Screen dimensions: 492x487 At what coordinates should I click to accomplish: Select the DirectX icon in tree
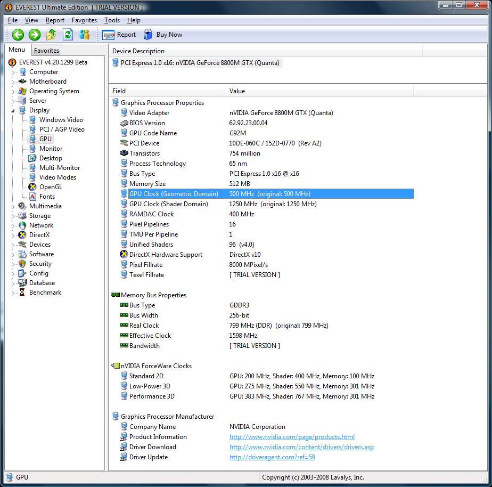[x=22, y=235]
